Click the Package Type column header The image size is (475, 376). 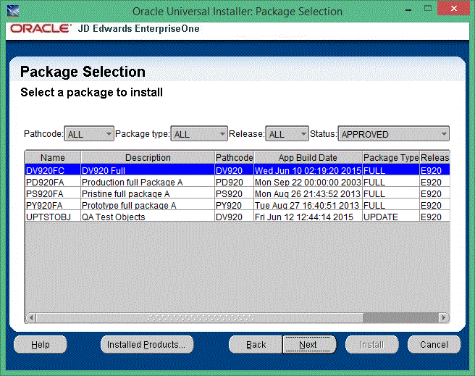pos(391,157)
